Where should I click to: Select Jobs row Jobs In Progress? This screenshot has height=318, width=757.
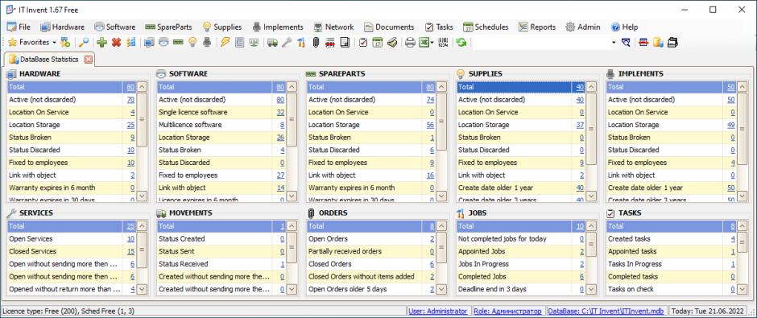(x=521, y=264)
